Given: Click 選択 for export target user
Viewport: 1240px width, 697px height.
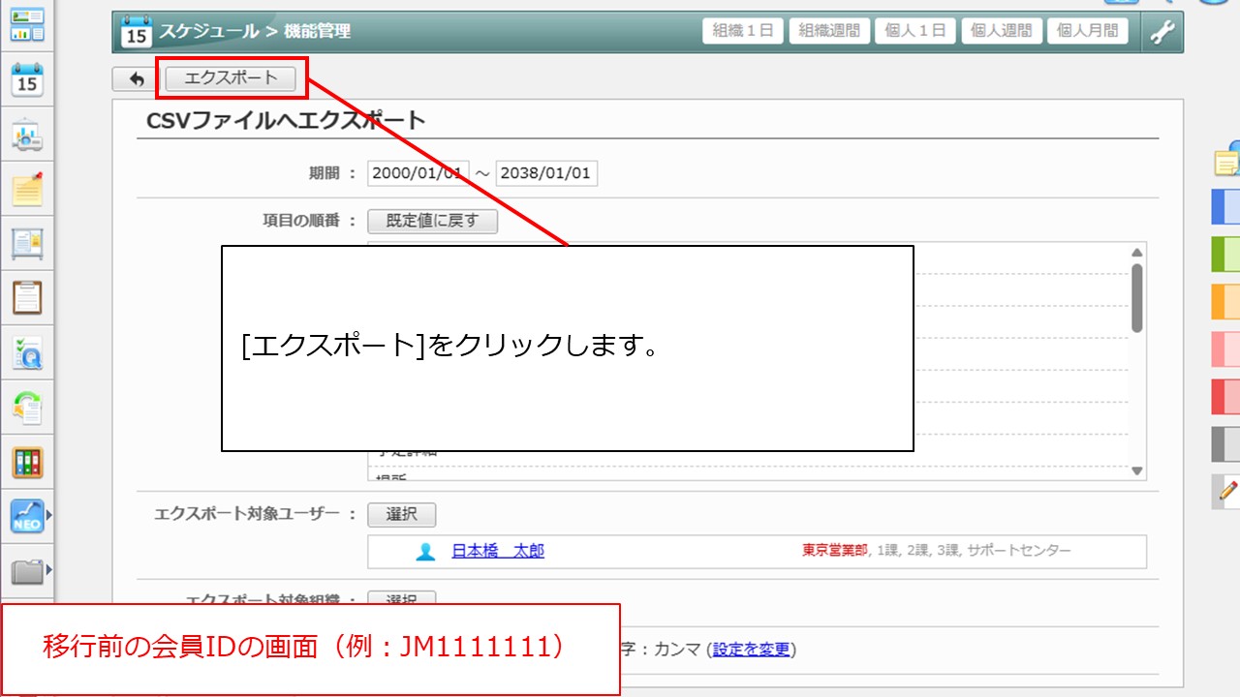Looking at the screenshot, I should 401,514.
